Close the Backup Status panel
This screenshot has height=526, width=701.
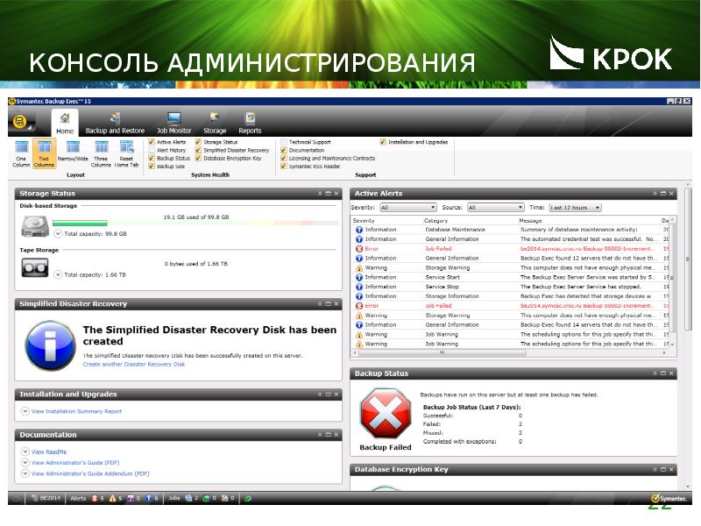[x=671, y=373]
